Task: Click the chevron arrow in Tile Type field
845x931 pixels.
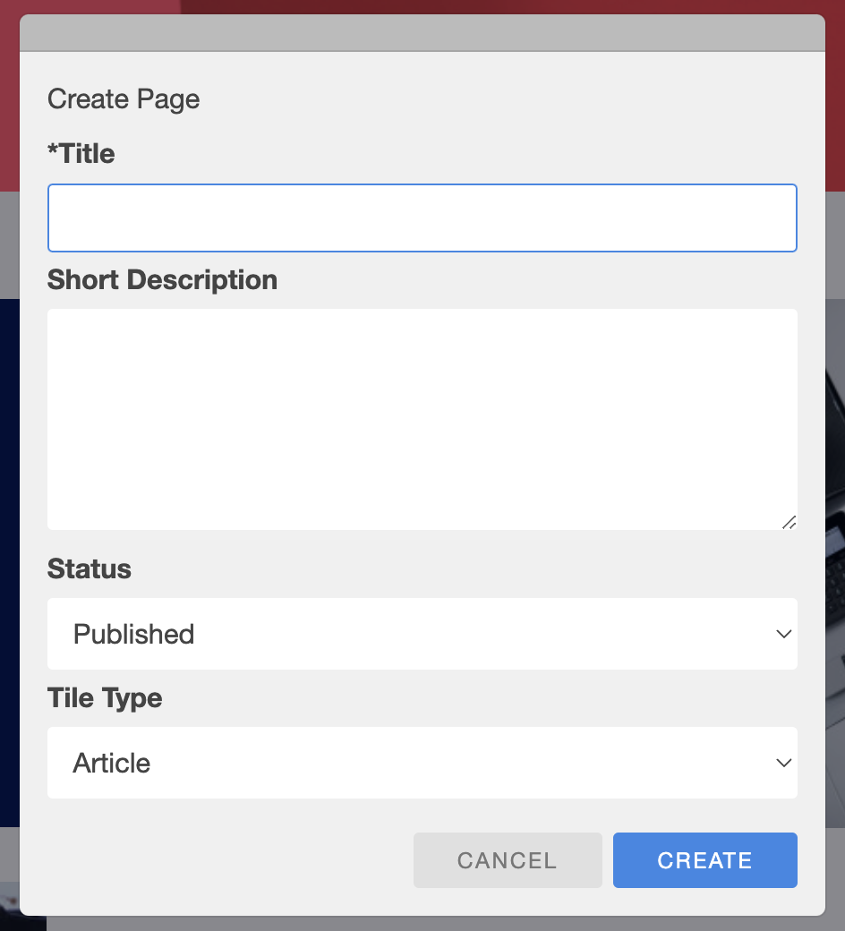Action: pyautogui.click(x=784, y=763)
